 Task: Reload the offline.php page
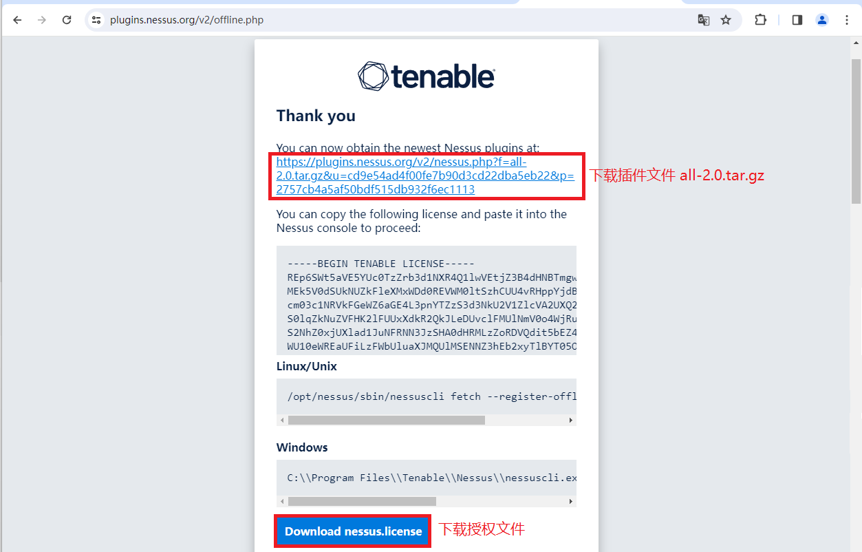[x=67, y=20]
